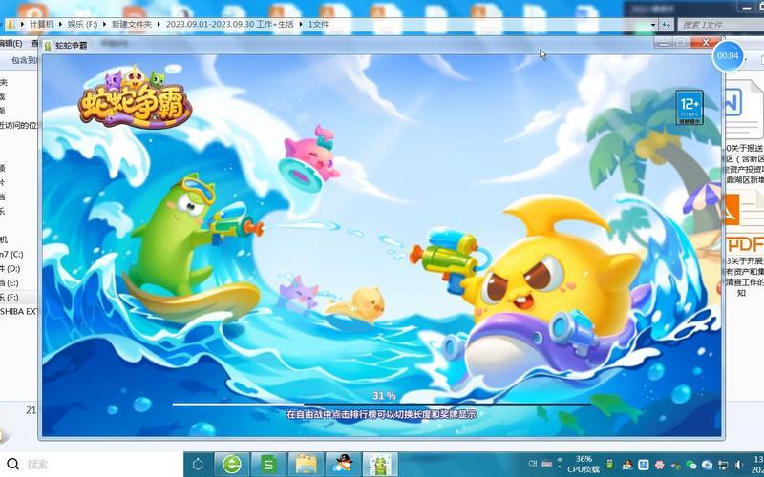Select the (D:) drive in Explorer tree
764x477 pixels.
pos(10,268)
